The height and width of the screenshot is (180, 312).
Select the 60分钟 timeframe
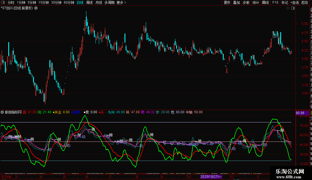coord(69,3)
